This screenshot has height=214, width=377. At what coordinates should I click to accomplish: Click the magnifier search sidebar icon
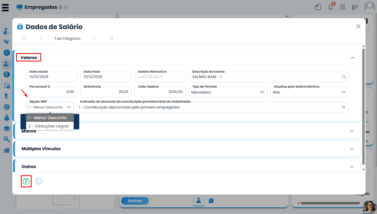click(x=6, y=139)
